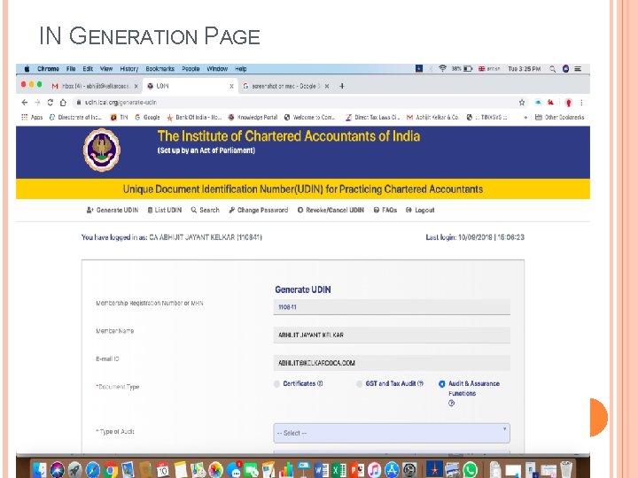The height and width of the screenshot is (478, 638).
Task: Go to the Chrome home page
Action: pos(63,103)
